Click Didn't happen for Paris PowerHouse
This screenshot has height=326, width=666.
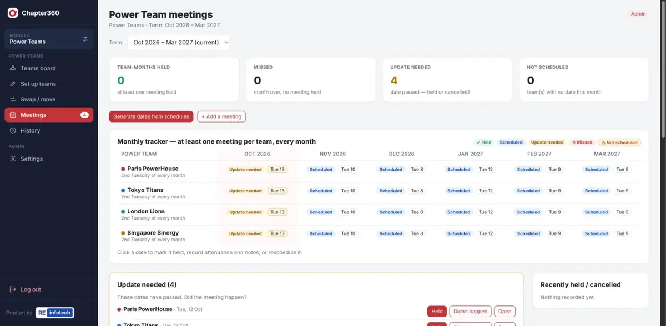(470, 312)
